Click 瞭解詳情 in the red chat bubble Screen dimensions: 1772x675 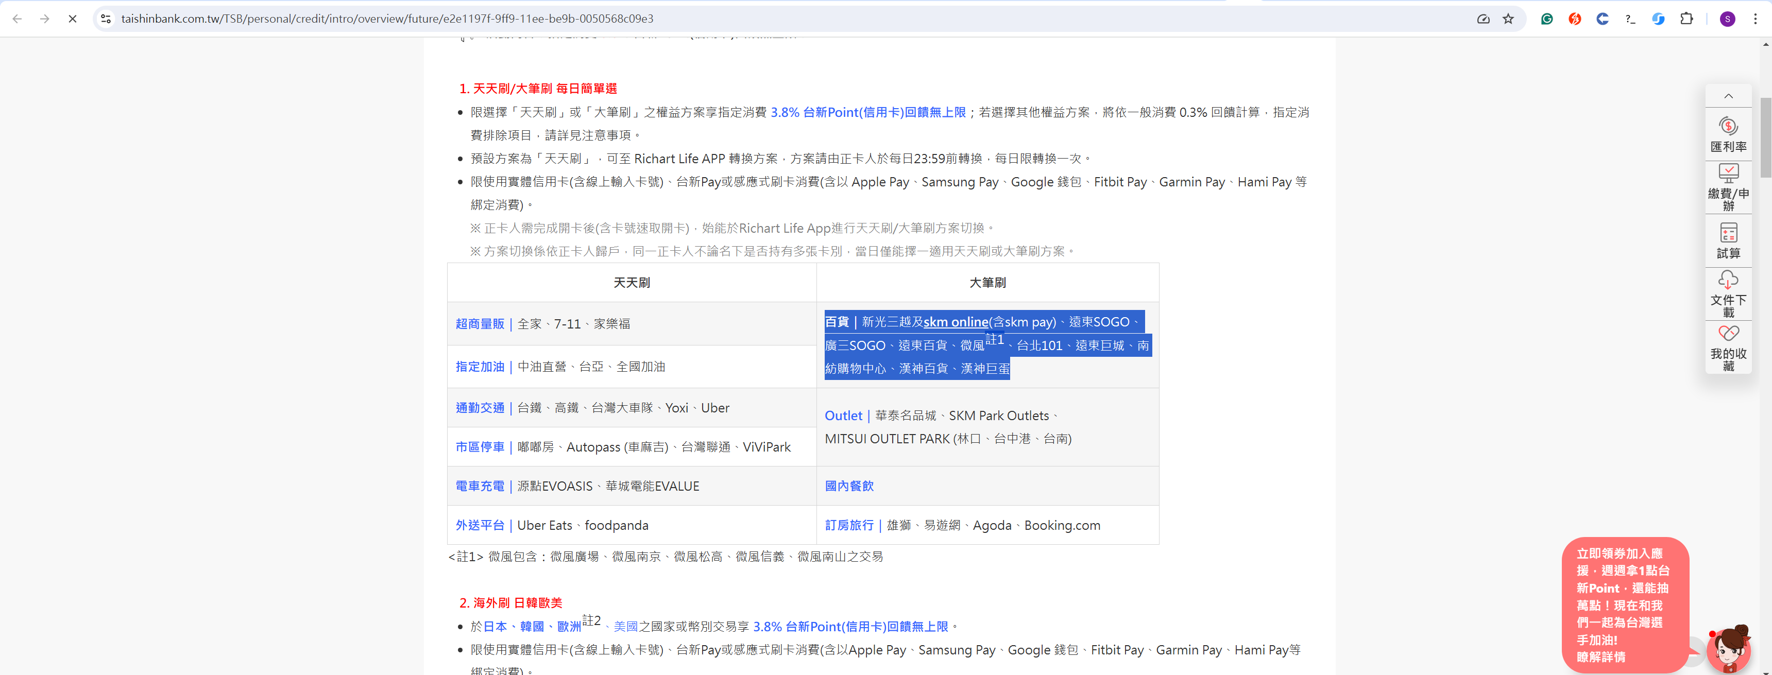[1600, 657]
